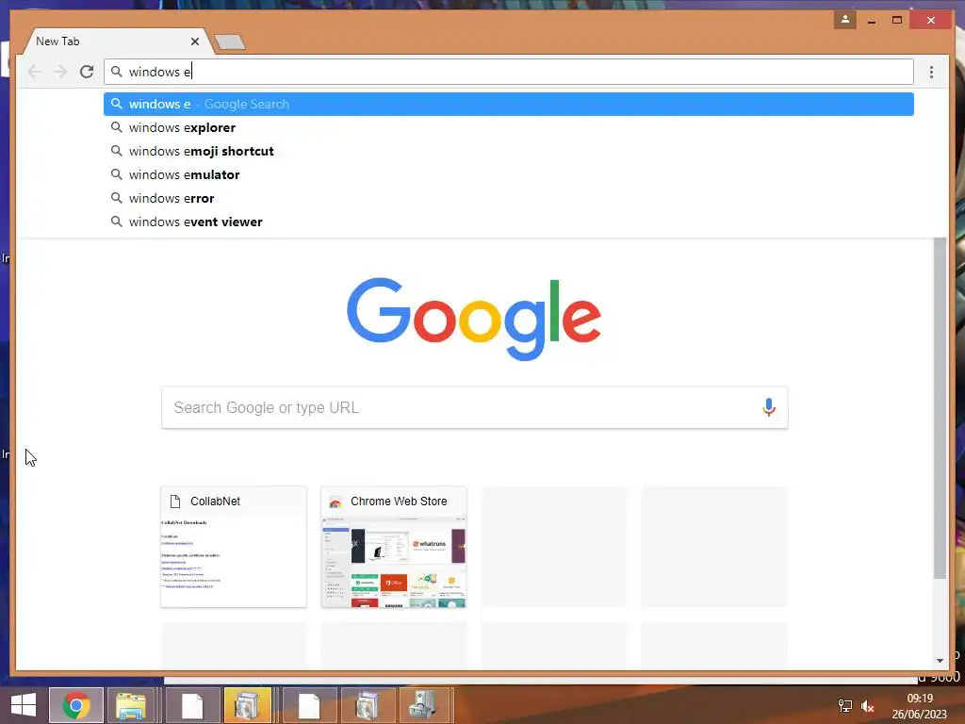
Task: Click the Google logo
Action: pyautogui.click(x=474, y=319)
